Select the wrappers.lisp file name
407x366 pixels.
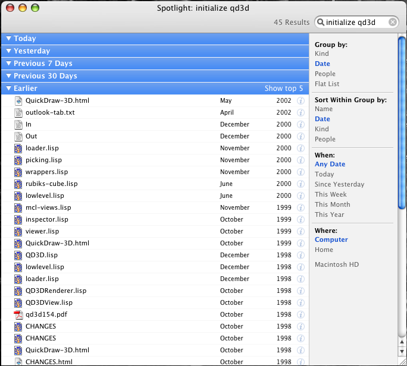pos(47,172)
